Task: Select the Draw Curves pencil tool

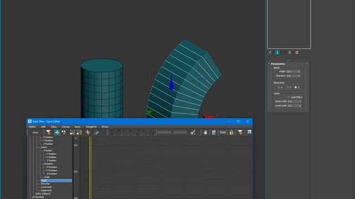Action: point(97,133)
